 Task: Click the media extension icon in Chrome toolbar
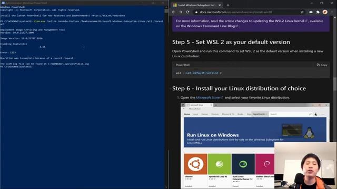311,12
